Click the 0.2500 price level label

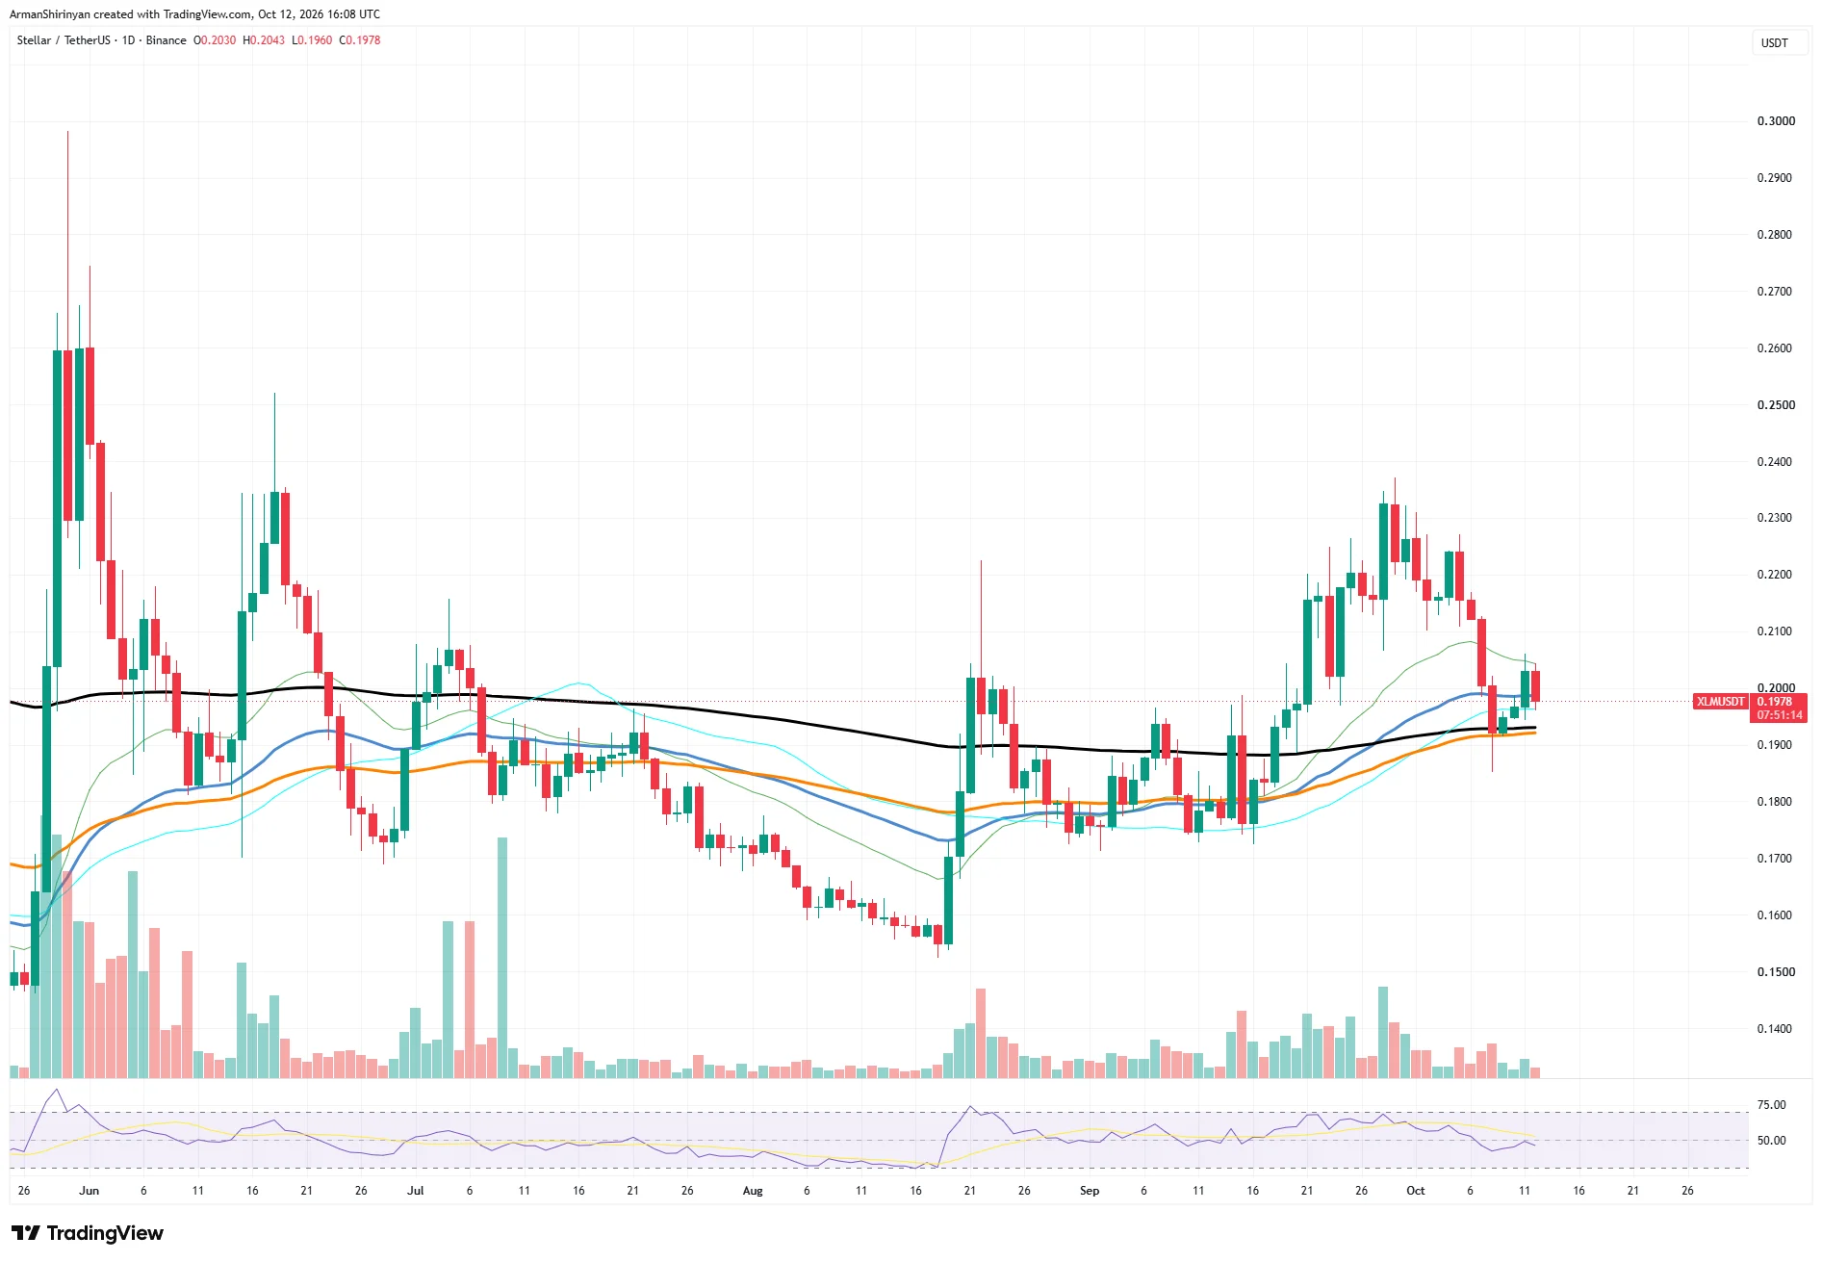tap(1776, 405)
